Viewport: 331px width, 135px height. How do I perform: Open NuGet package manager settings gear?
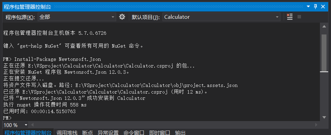(x=122, y=17)
